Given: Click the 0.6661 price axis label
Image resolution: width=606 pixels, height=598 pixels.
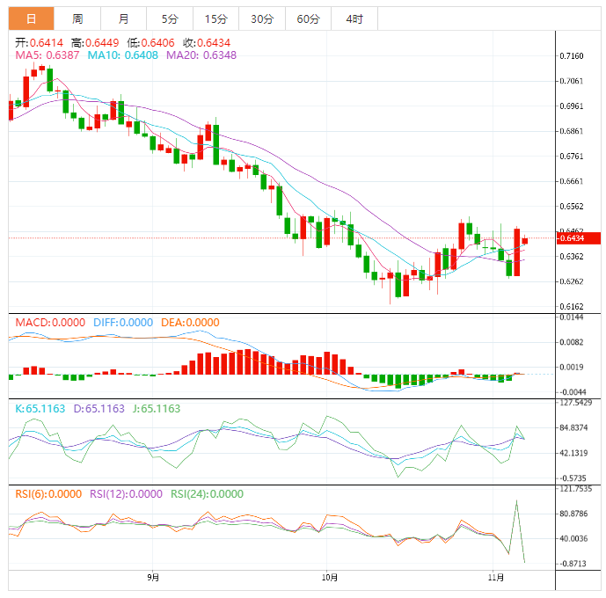Looking at the screenshot, I should 571,181.
